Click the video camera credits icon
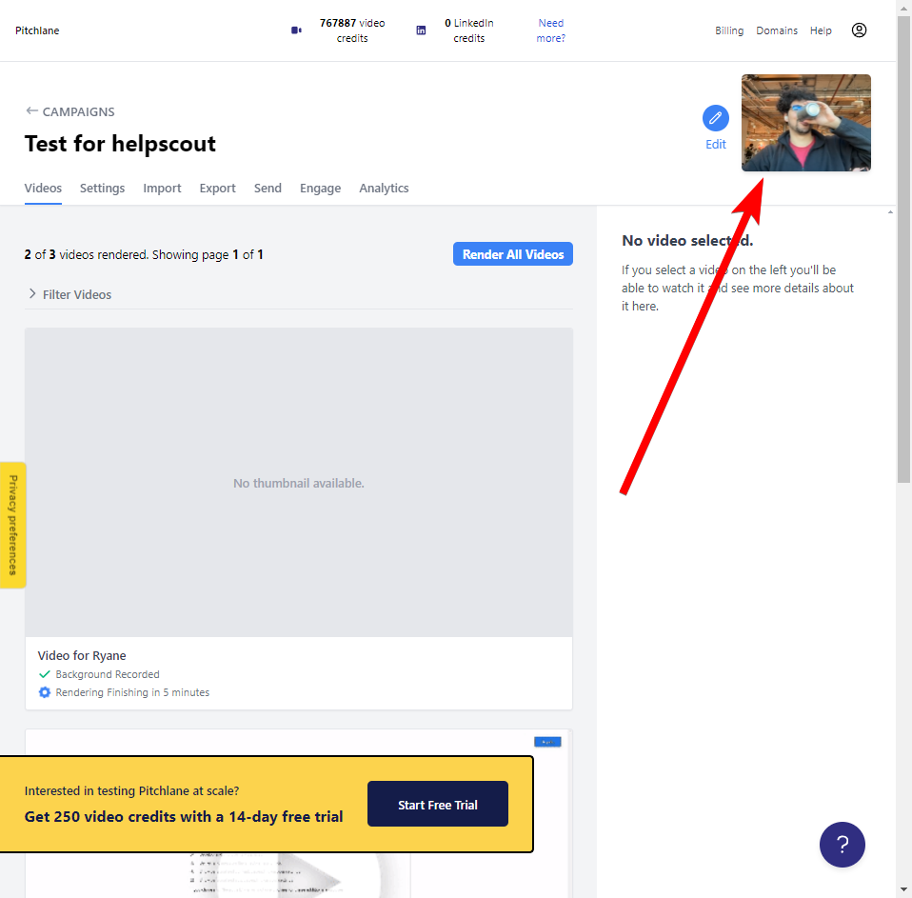Screen dimensions: 912x898 pos(297,30)
